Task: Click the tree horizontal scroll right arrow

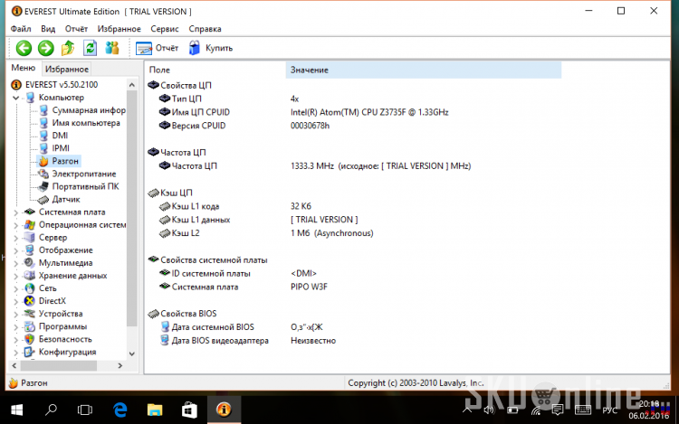Action: pos(120,365)
